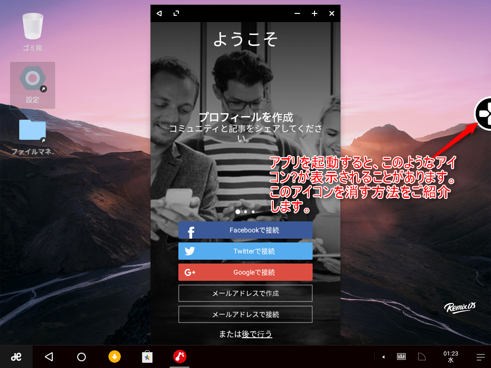The width and height of the screenshot is (491, 368).
Task: Click the signal status icon in tray
Action: (x=422, y=356)
